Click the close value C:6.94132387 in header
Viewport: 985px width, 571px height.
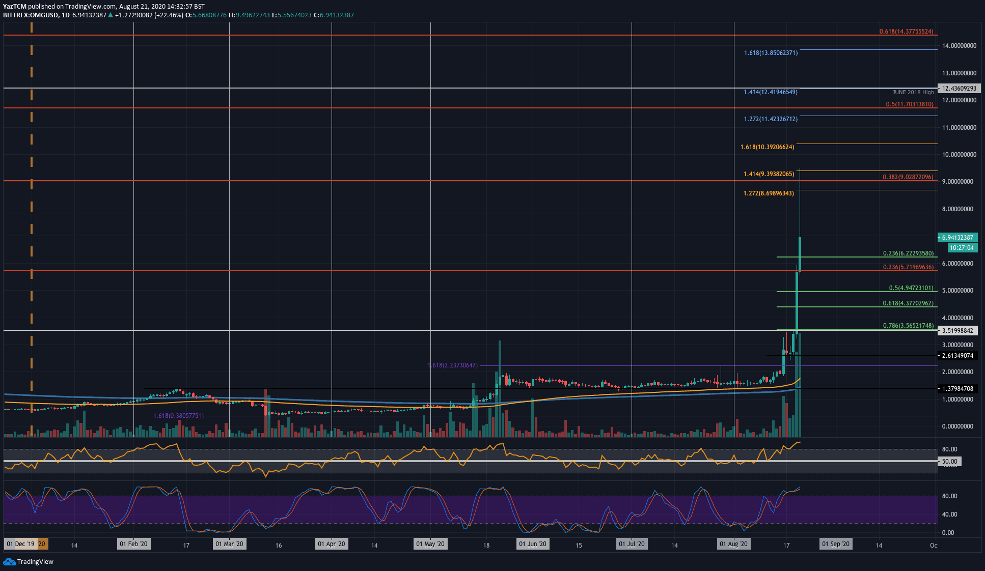[x=334, y=15]
